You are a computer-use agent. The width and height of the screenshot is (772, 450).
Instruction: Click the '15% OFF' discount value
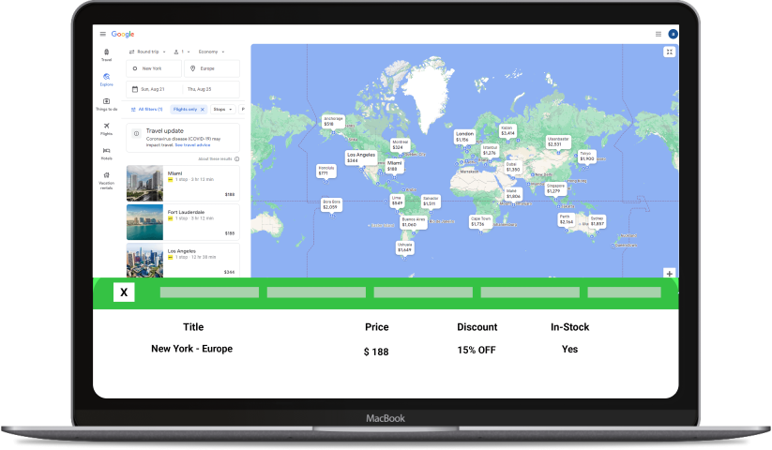(477, 351)
